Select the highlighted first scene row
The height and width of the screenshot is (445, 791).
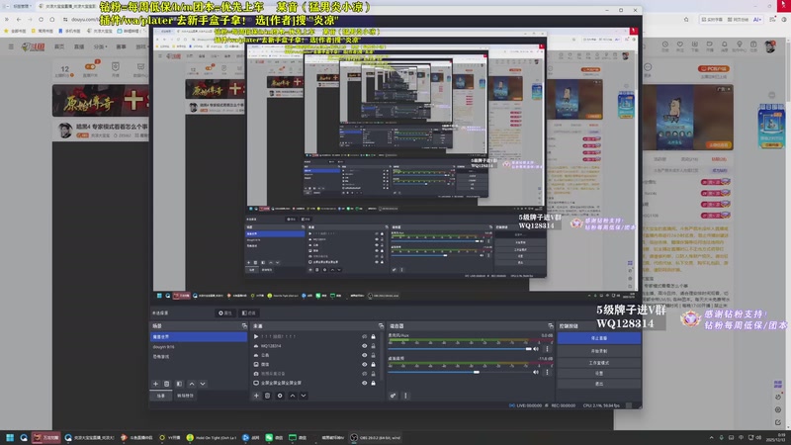pos(199,336)
